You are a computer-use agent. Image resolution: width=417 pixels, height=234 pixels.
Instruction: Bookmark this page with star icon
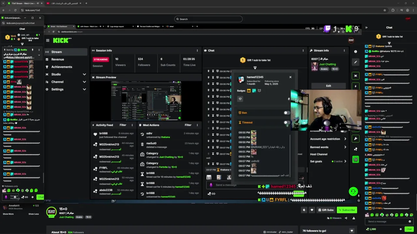(385, 10)
